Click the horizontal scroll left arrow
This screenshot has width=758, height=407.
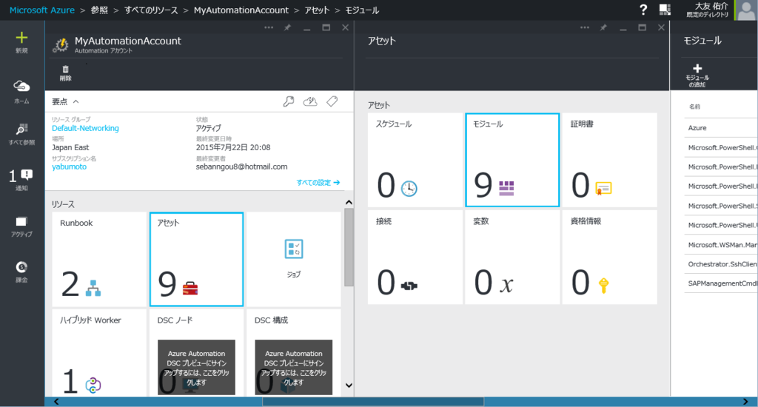56,402
